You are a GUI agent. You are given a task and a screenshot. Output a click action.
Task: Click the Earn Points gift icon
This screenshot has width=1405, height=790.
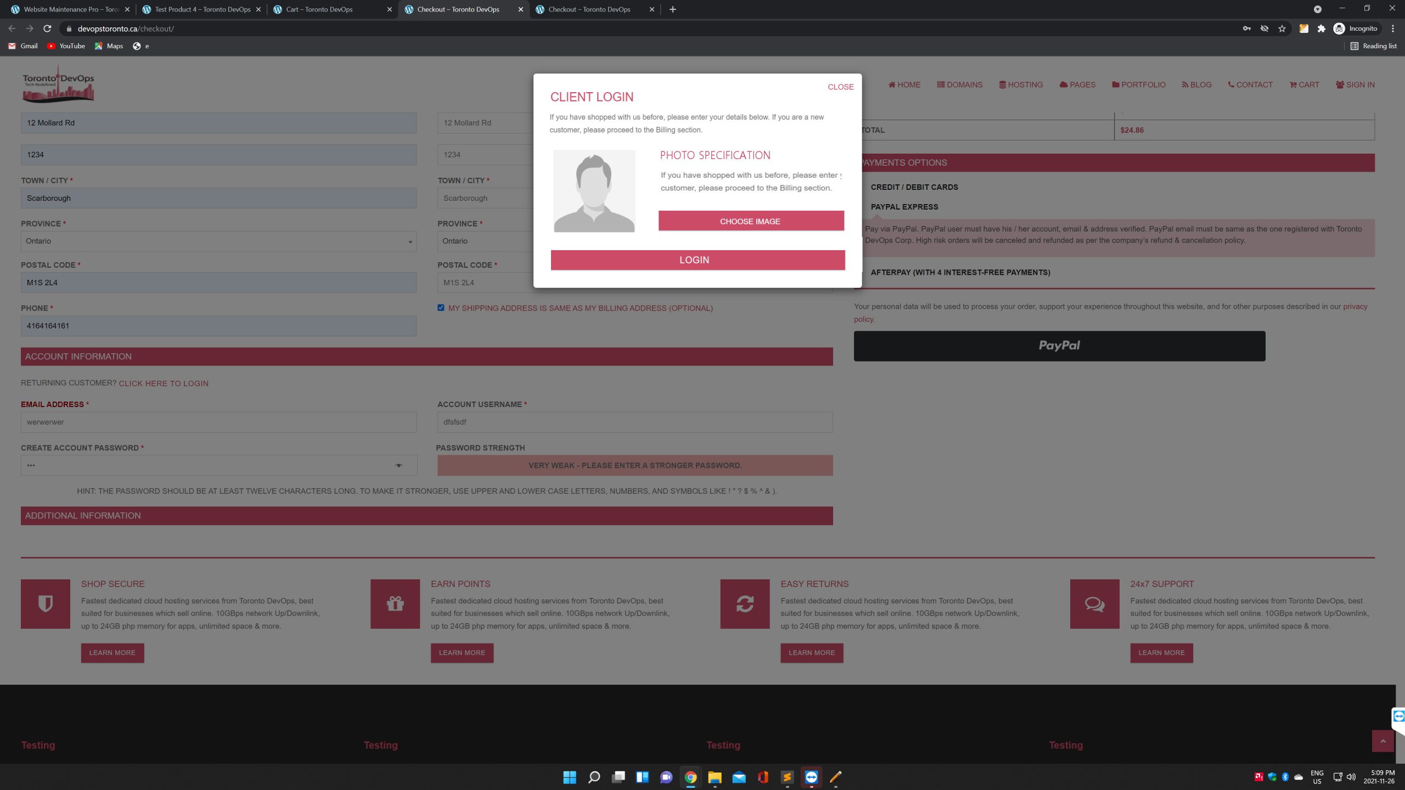coord(395,603)
